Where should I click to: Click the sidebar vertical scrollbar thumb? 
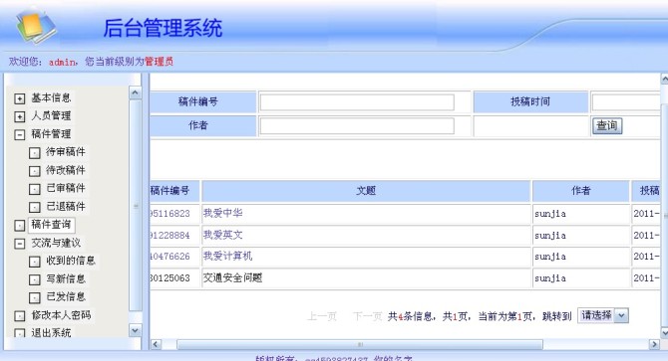pos(136,206)
